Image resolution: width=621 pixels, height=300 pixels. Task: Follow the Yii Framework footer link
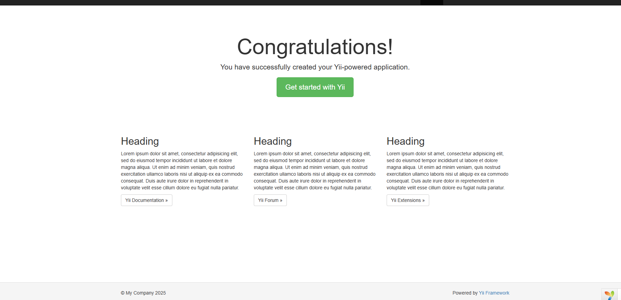(494, 293)
